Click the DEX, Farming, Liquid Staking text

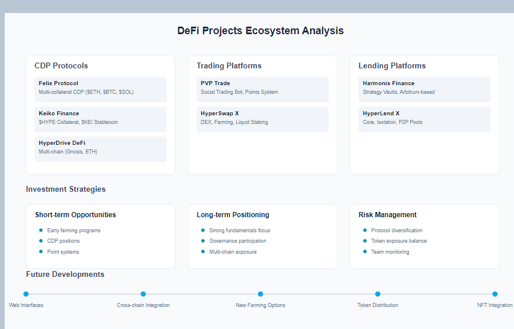tap(234, 122)
